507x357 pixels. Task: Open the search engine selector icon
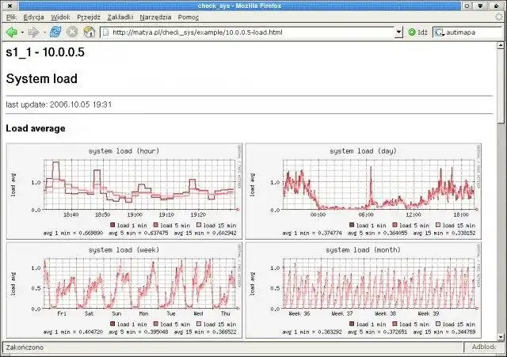pyautogui.click(x=439, y=32)
